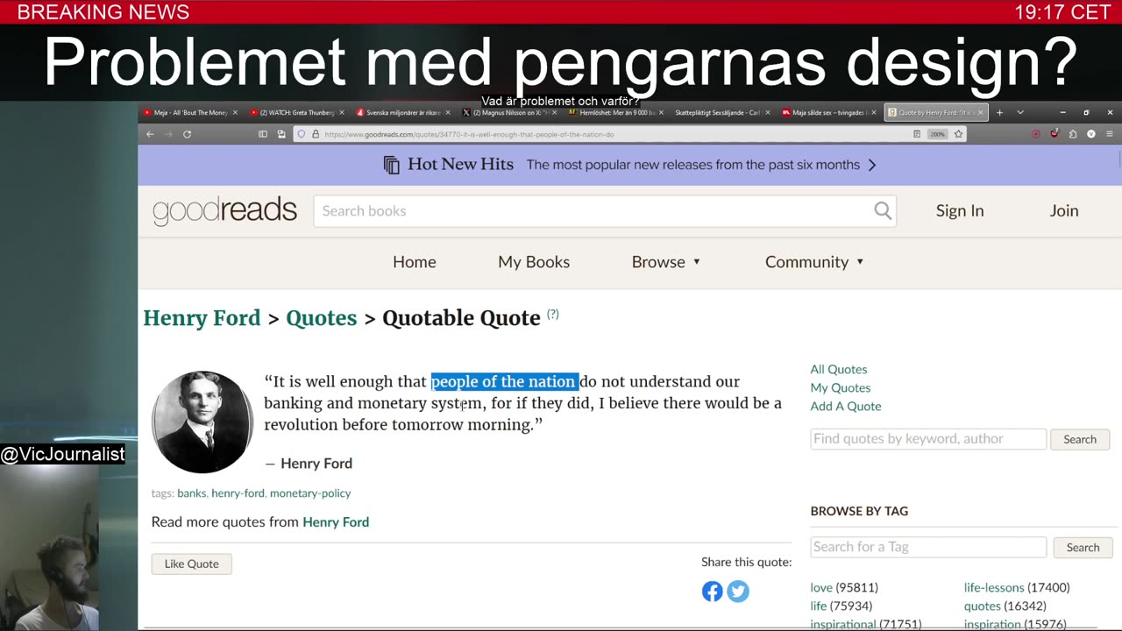Screen dimensions: 1122x631
Task: Open the extensions puzzle icon
Action: point(1073,134)
